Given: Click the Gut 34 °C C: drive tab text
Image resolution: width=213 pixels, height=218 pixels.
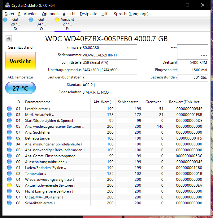Looking at the screenshot, I should 41,24.
